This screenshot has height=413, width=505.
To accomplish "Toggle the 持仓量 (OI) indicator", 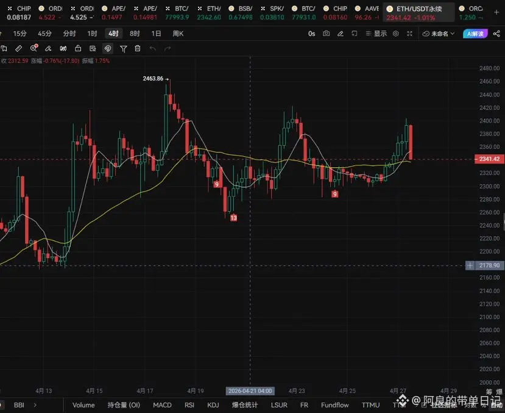I will click(124, 405).
